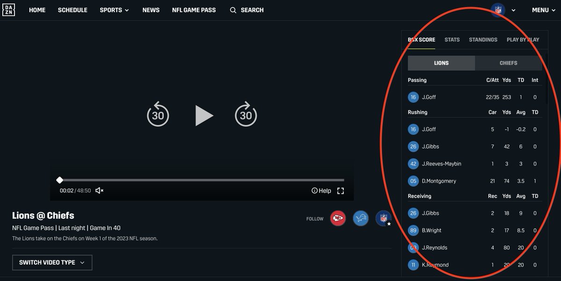
Task: Click K.Raymond badge 11
Action: tap(413, 265)
